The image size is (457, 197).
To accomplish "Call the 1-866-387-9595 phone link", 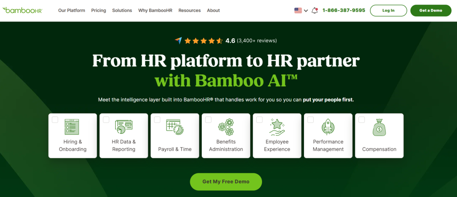I will [x=344, y=10].
